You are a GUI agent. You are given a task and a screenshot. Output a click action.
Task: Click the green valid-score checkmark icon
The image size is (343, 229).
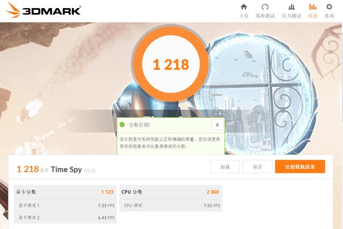click(122, 124)
